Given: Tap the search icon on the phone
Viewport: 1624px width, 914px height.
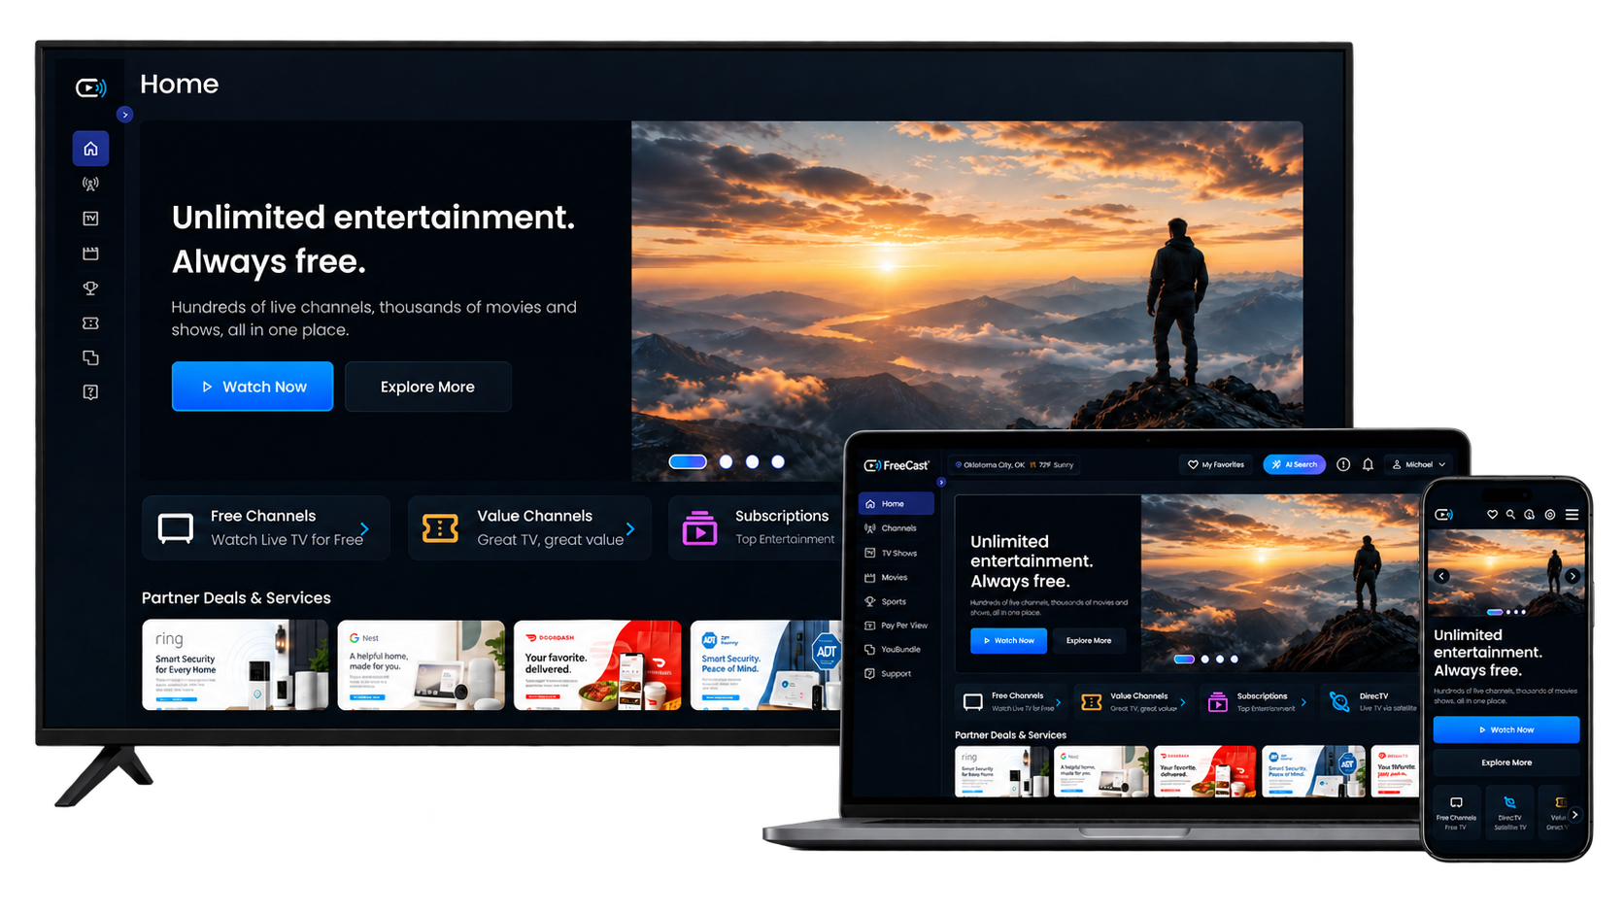Looking at the screenshot, I should [x=1510, y=515].
